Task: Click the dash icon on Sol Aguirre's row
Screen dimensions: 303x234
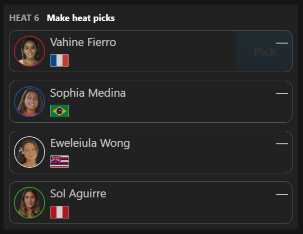Action: pos(282,194)
